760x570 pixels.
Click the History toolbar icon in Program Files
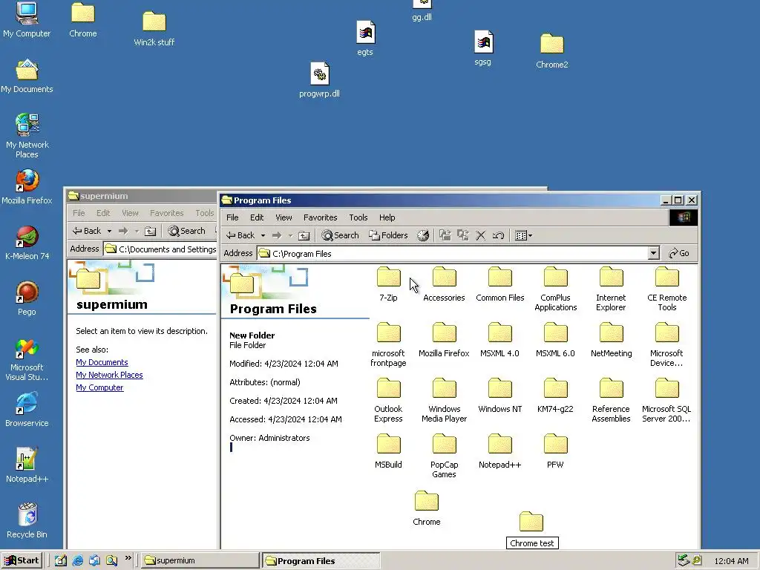point(423,235)
